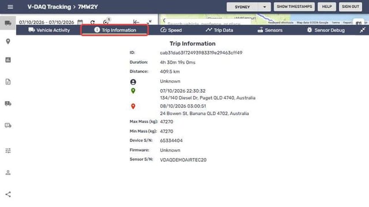
Task: Click sensor serial VDAQDEMOAIRTEC20
Action: (x=183, y=160)
